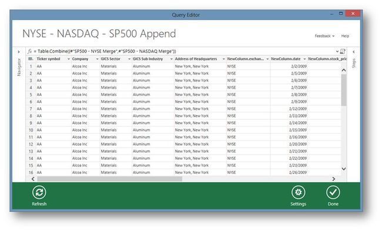Click date cell 1/12/2009
382x231 pixels.
(298, 109)
